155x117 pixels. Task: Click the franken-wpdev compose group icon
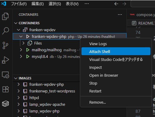click(x=25, y=30)
